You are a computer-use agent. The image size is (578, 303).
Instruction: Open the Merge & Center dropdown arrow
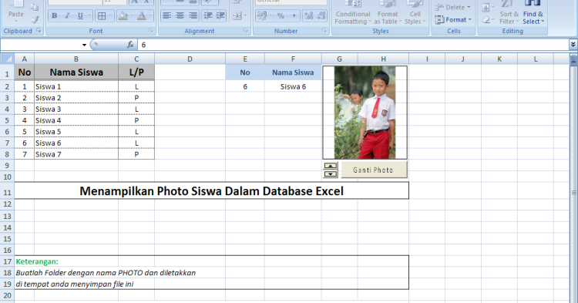tap(245, 16)
